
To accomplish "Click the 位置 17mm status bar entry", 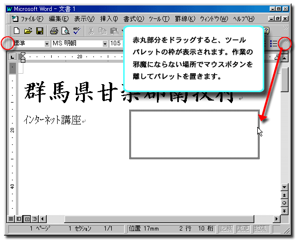I will coord(144,229).
